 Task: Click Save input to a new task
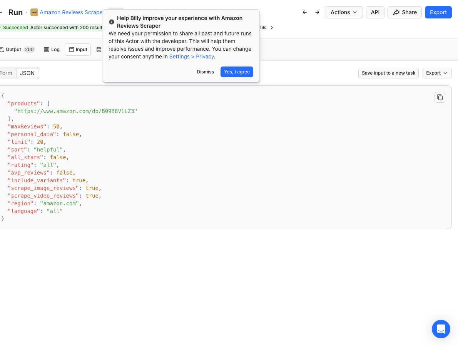(x=388, y=73)
